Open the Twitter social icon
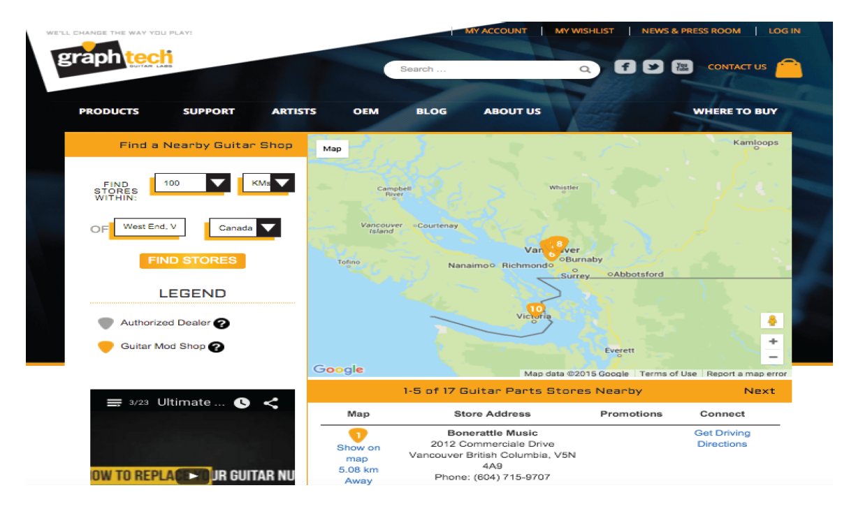The image size is (856, 518). click(x=653, y=67)
